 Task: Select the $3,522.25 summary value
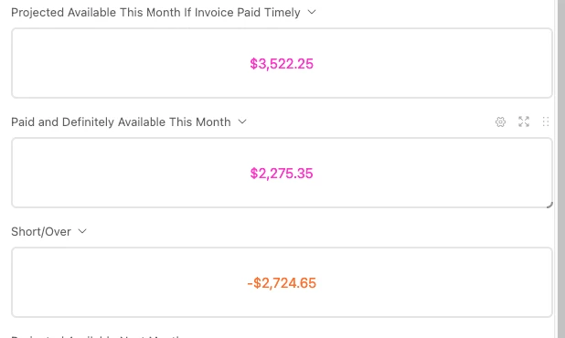pyautogui.click(x=282, y=64)
